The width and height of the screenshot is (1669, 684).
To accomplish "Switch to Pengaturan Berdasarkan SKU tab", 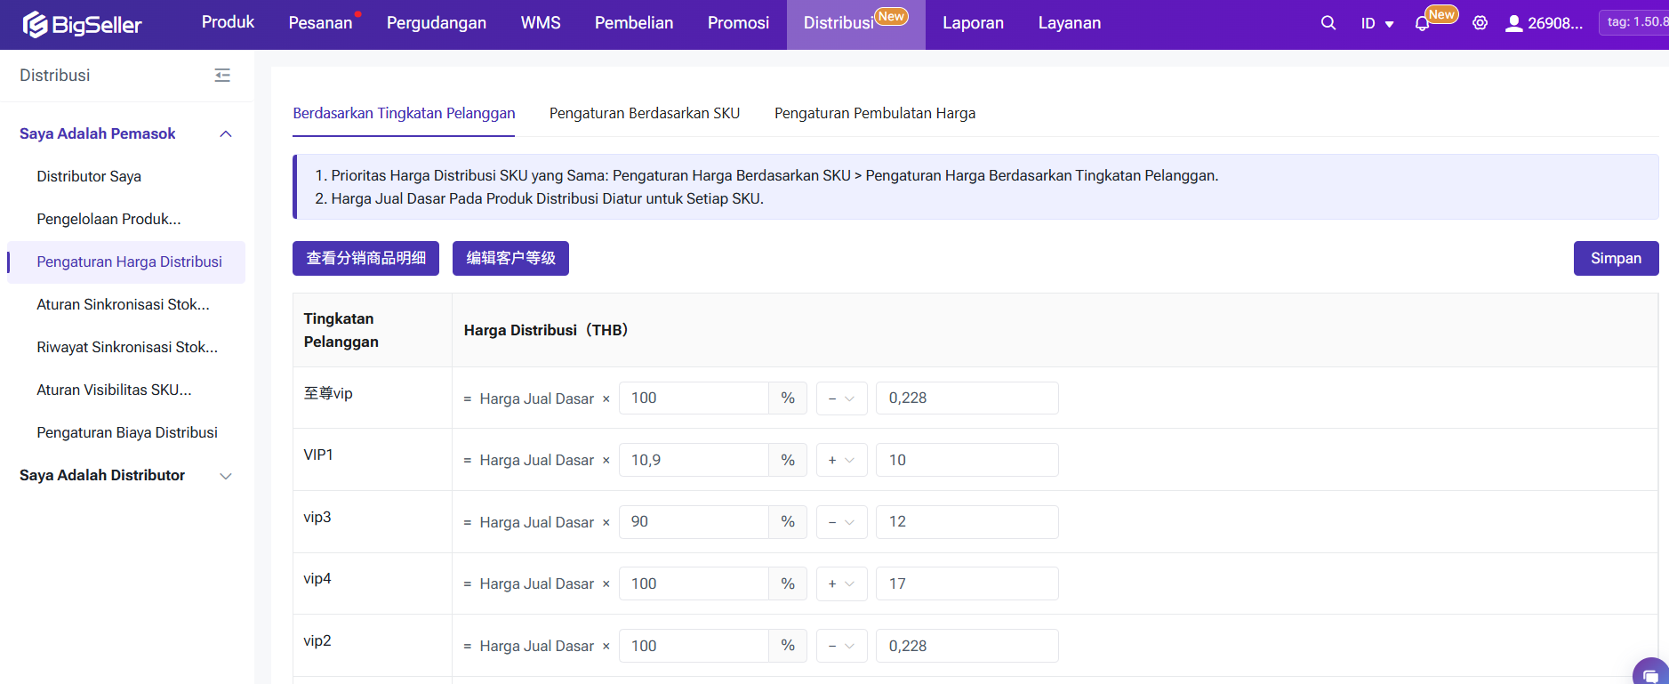I will tap(644, 113).
